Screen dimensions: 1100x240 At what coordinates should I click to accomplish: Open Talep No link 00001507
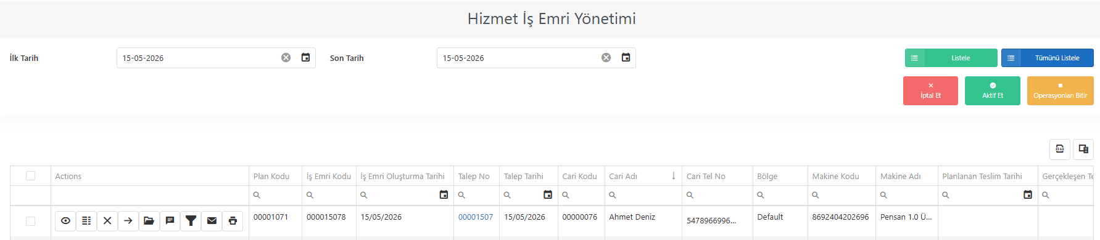coord(476,217)
